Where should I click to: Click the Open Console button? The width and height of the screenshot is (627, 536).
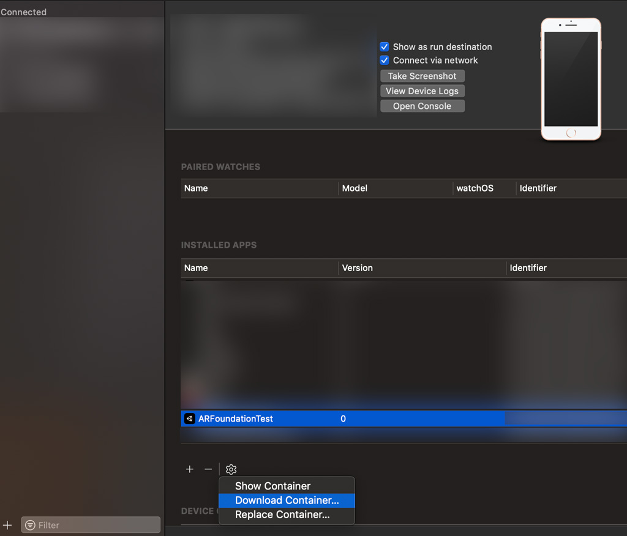(422, 106)
